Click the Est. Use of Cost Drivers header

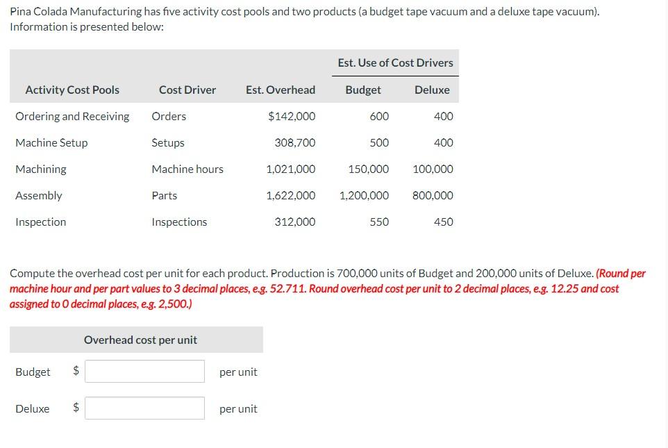[395, 63]
